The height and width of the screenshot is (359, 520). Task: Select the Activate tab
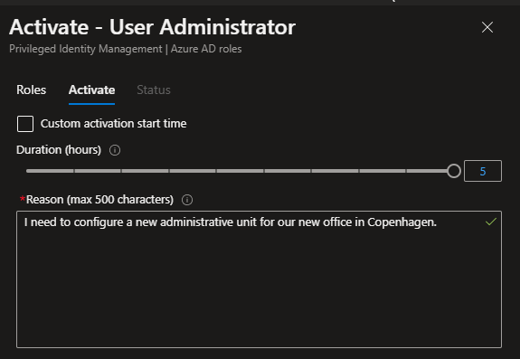91,90
